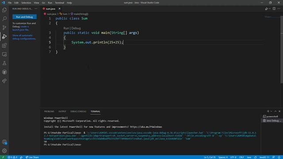The image size is (283, 159).
Task: Click the Debug CodeLens above main method
Action: pos(76,28)
